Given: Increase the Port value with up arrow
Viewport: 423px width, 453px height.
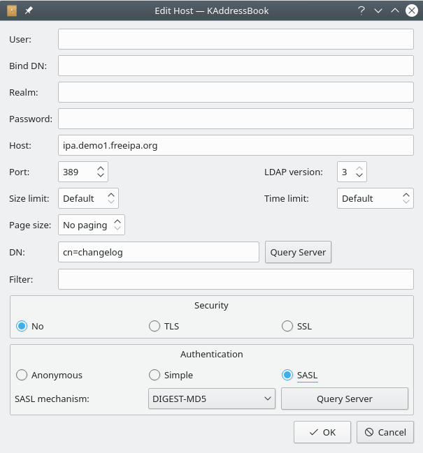Looking at the screenshot, I should tap(101, 168).
